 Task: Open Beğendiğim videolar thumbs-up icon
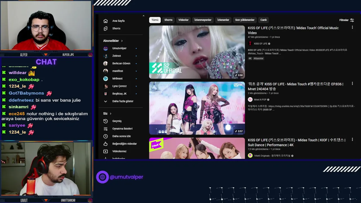point(105,144)
